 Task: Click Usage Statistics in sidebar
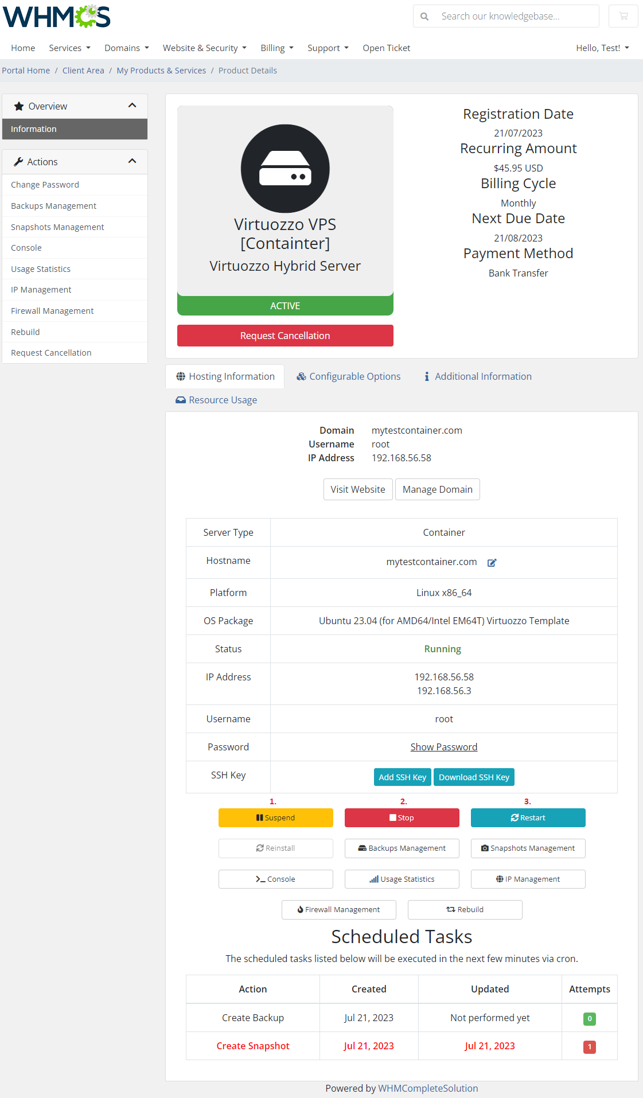point(75,269)
